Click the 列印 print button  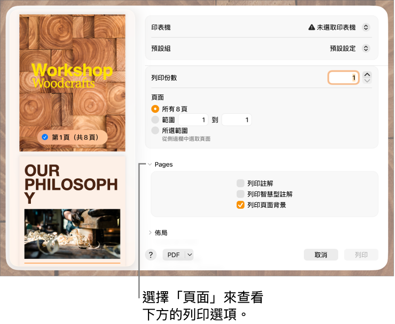tap(361, 255)
